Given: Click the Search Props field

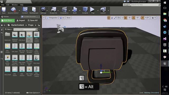Looking at the screenshot, I should point(25,29).
